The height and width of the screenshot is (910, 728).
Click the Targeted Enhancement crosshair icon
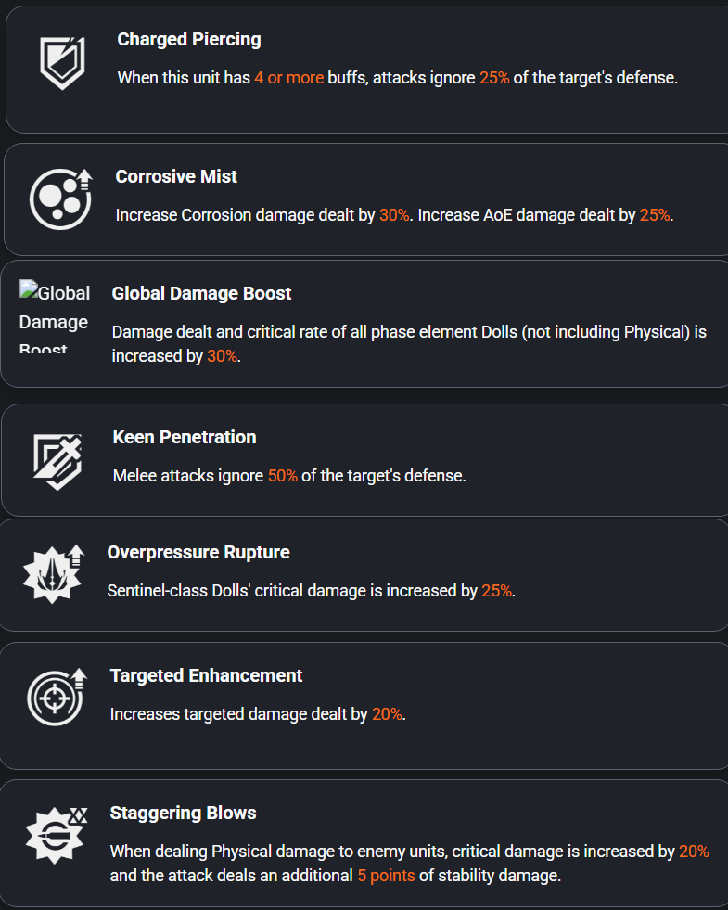pyautogui.click(x=57, y=697)
